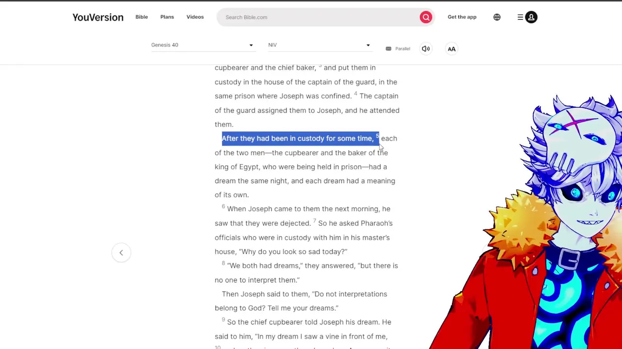The height and width of the screenshot is (349, 622).
Task: Click text "Then Joseph said to them"
Action: 265,294
